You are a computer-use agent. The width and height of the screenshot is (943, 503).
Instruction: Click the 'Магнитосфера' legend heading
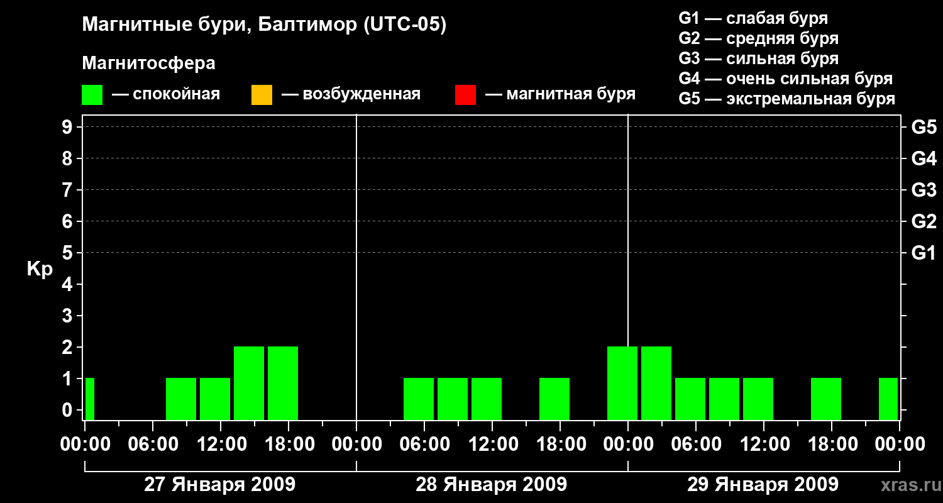[149, 64]
